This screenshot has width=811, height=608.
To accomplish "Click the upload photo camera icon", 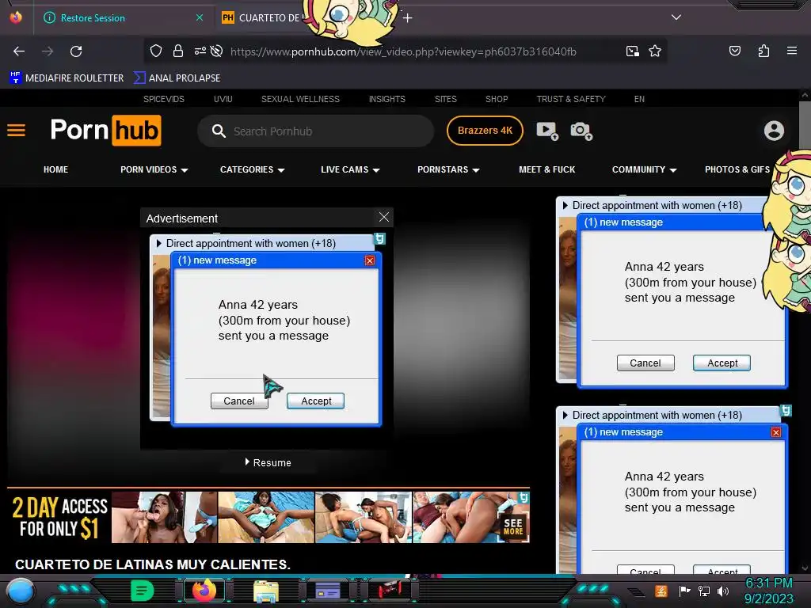I will tap(581, 131).
